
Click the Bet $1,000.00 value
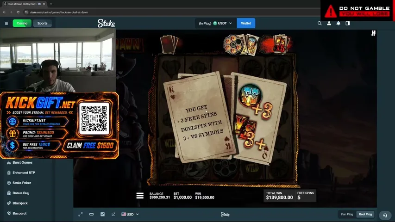point(182,197)
